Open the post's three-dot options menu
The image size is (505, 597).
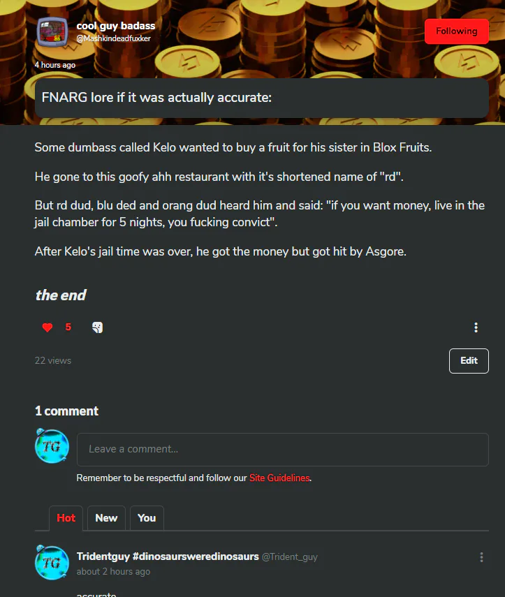(x=476, y=327)
